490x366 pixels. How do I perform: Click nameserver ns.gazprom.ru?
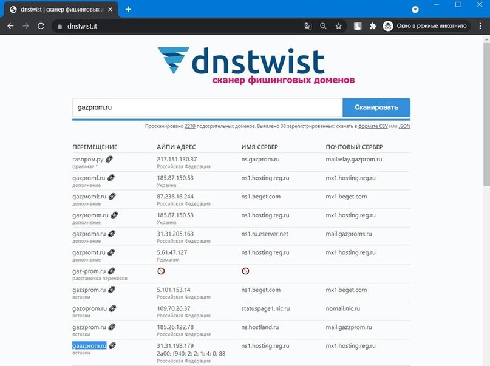pyautogui.click(x=260, y=159)
